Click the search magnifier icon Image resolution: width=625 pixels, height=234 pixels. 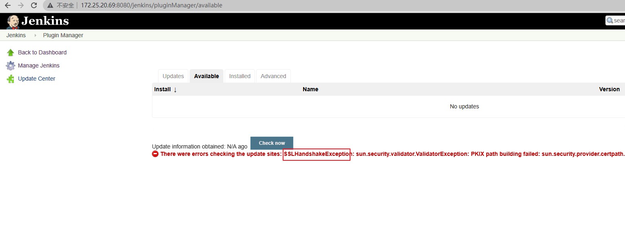click(610, 20)
